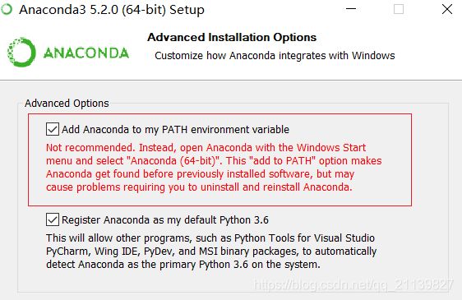Click the "Add Anaconda to my PATH environment variable" label
The width and height of the screenshot is (462, 300).
175,129
